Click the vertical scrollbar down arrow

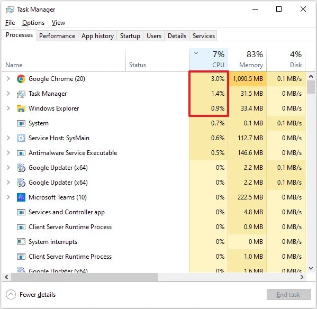pos(311,268)
